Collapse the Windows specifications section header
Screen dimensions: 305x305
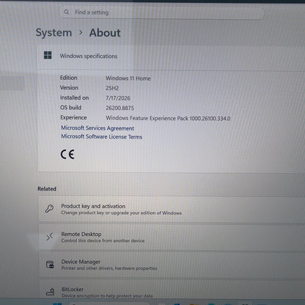171,56
